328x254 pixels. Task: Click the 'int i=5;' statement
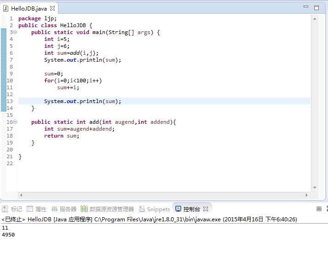[57, 39]
